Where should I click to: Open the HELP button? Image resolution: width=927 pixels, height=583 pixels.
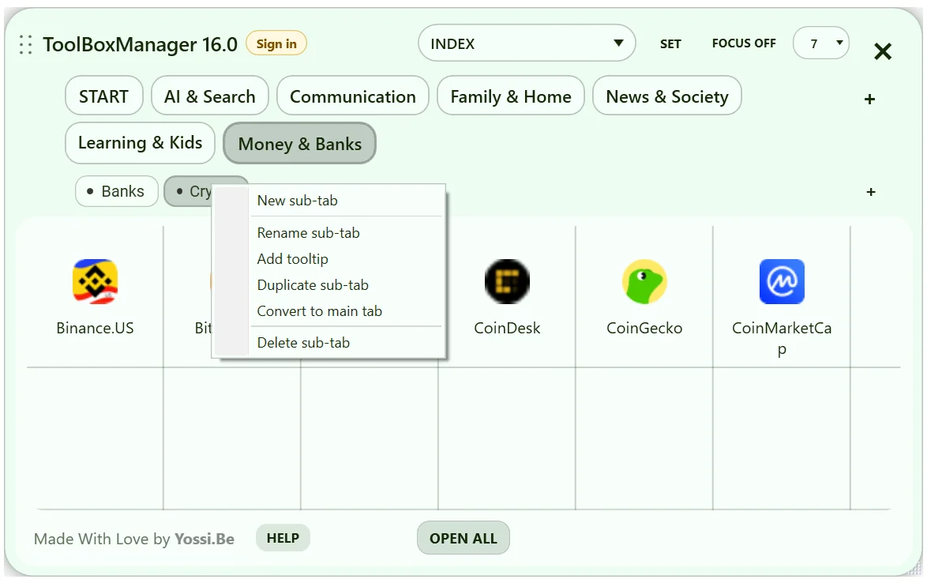(x=283, y=538)
